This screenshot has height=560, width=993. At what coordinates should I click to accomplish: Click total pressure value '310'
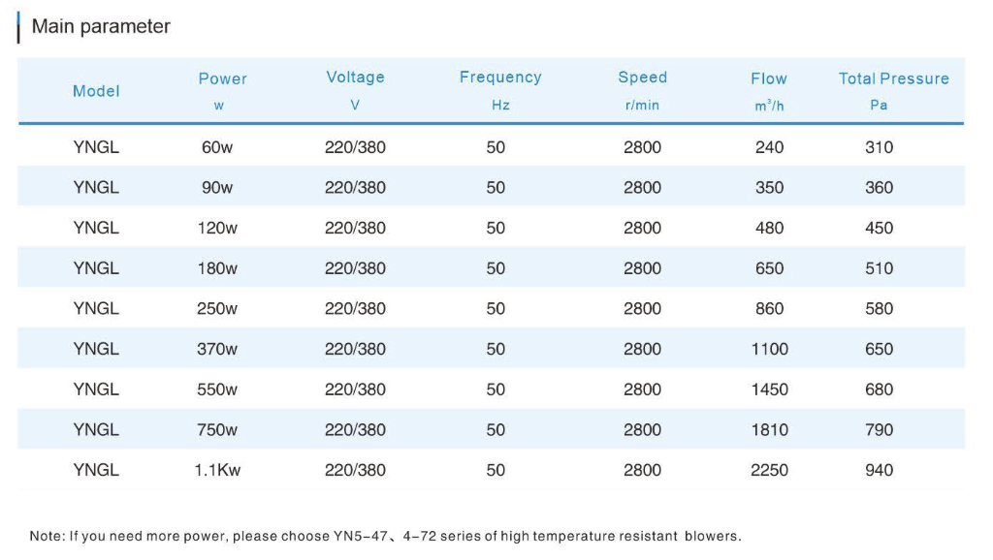(879, 147)
